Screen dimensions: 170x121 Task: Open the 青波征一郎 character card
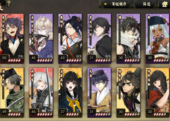tap(99, 39)
